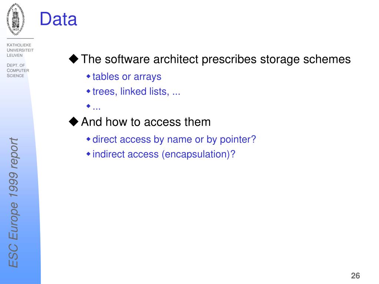
Task: Click the heading "The software architect prescribes storage schemes"
Action: 216,59
